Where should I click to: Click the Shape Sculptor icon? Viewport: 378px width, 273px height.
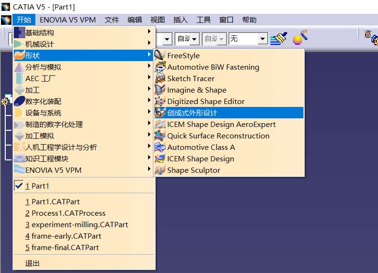[x=160, y=170]
